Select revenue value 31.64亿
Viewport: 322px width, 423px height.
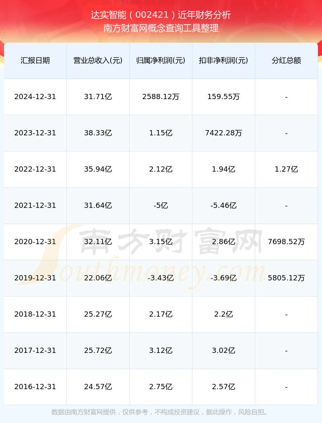pyautogui.click(x=98, y=205)
